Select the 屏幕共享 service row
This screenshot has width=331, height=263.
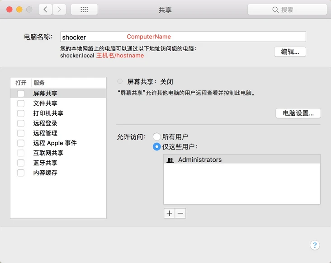[x=58, y=94]
